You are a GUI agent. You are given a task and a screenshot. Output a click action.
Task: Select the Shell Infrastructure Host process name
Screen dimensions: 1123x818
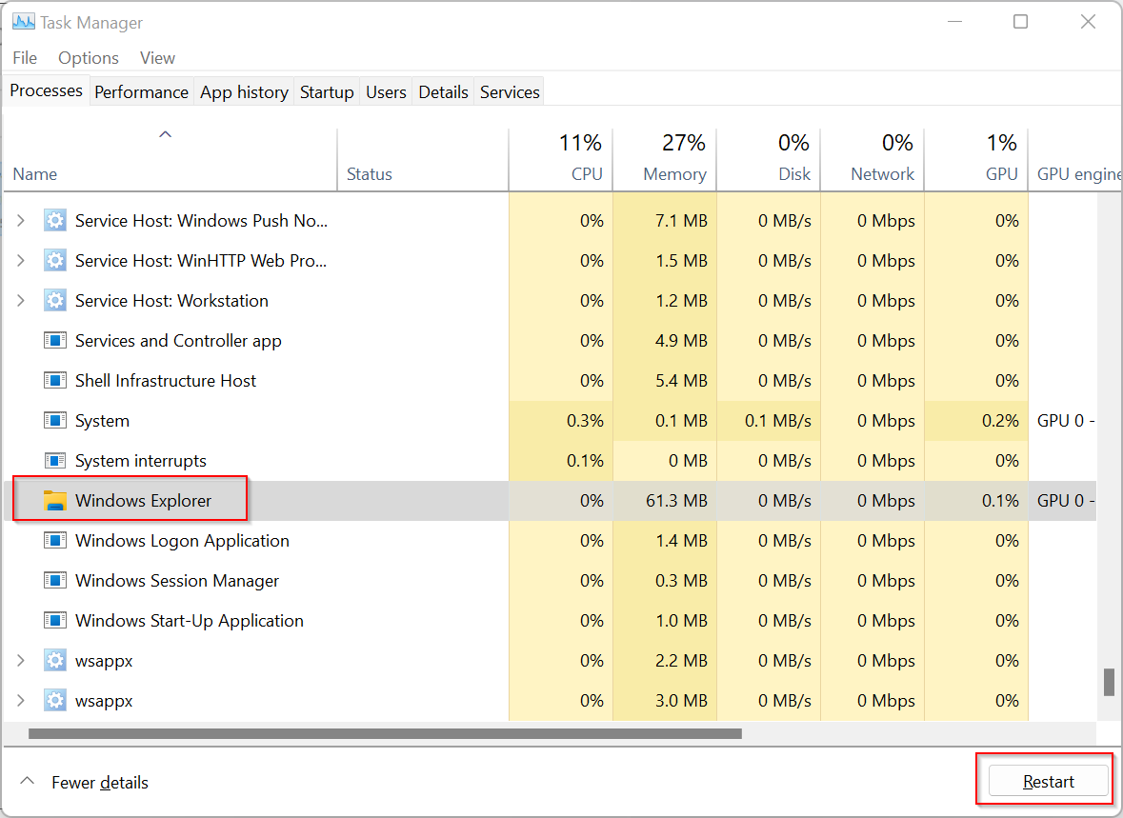tap(166, 380)
